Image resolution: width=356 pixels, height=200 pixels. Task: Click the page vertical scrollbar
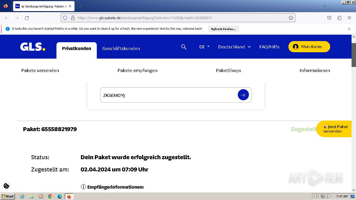[x=354, y=55]
